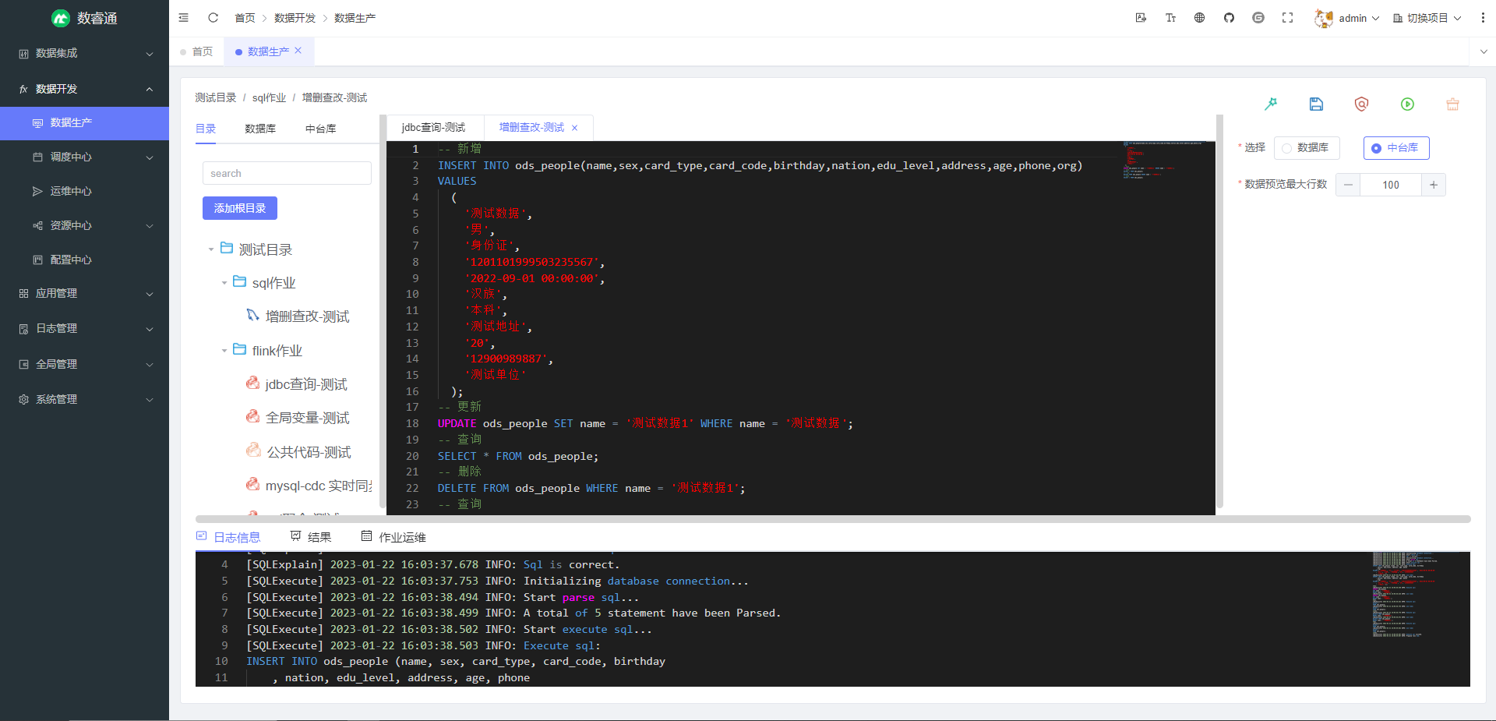The image size is (1496, 721).
Task: Collapse the sidebar menu hamburger icon
Action: pyautogui.click(x=183, y=17)
